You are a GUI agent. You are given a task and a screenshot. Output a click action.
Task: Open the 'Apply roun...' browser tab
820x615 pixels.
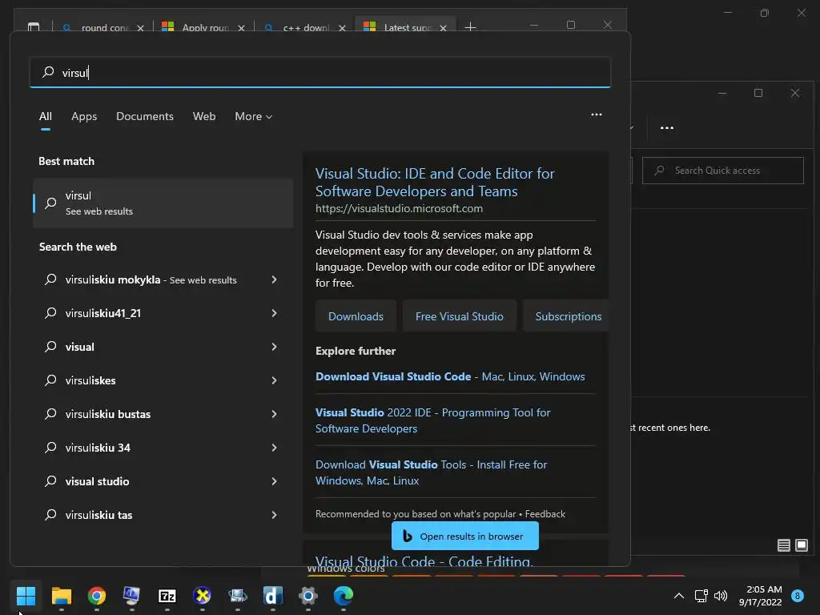[x=203, y=27]
